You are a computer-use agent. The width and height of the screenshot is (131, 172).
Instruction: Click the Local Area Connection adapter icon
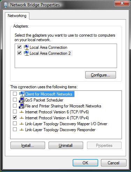(26, 47)
